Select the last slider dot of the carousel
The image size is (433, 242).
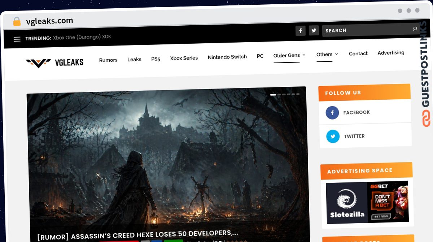tap(298, 94)
